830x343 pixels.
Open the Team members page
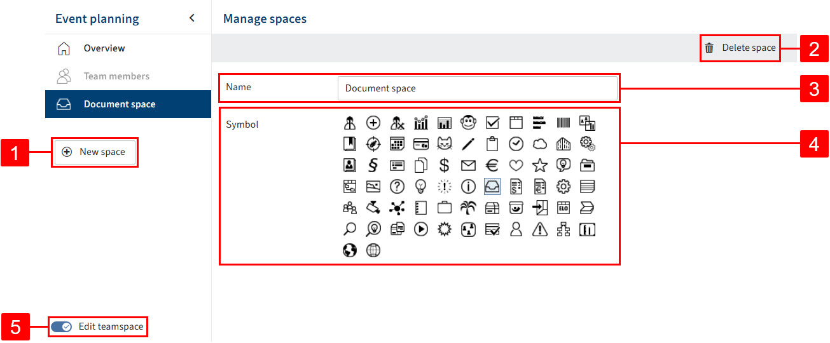pos(128,76)
